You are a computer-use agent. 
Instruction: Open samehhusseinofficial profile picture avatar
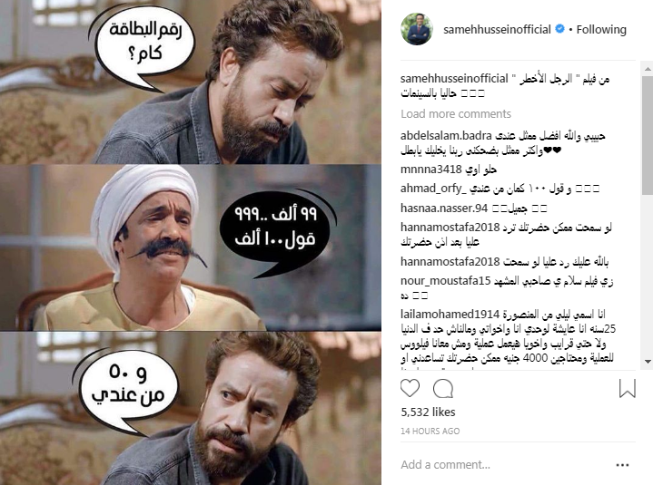[x=417, y=29]
